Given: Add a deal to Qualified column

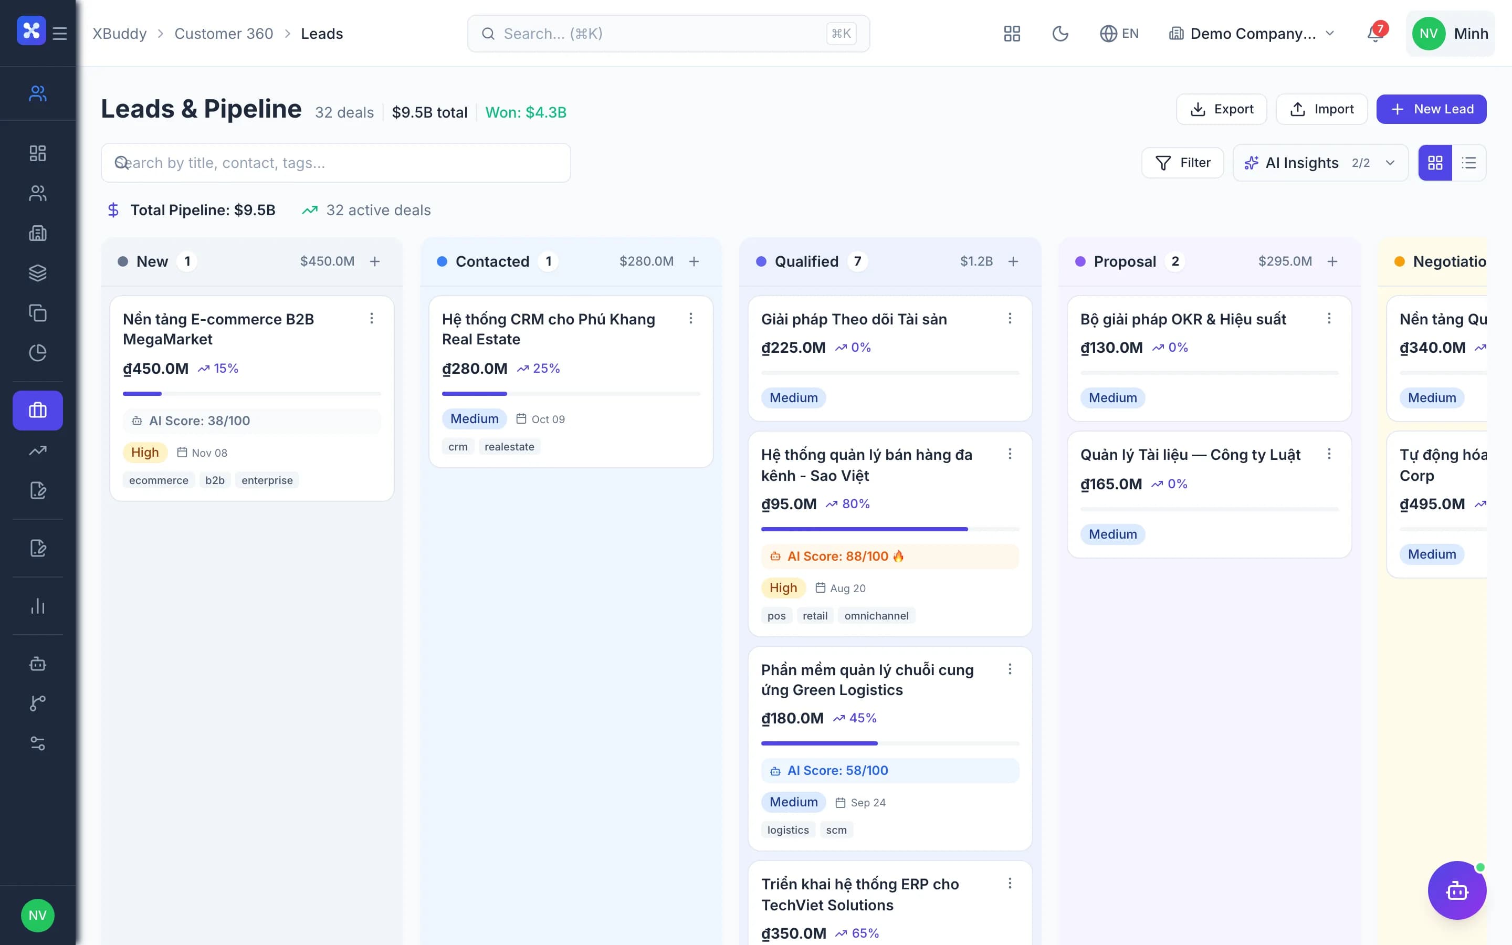Looking at the screenshot, I should 1013,261.
